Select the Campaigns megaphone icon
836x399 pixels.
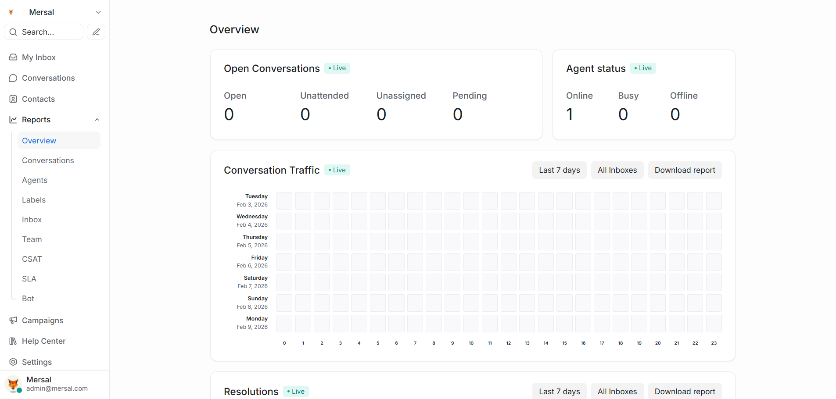[13, 320]
